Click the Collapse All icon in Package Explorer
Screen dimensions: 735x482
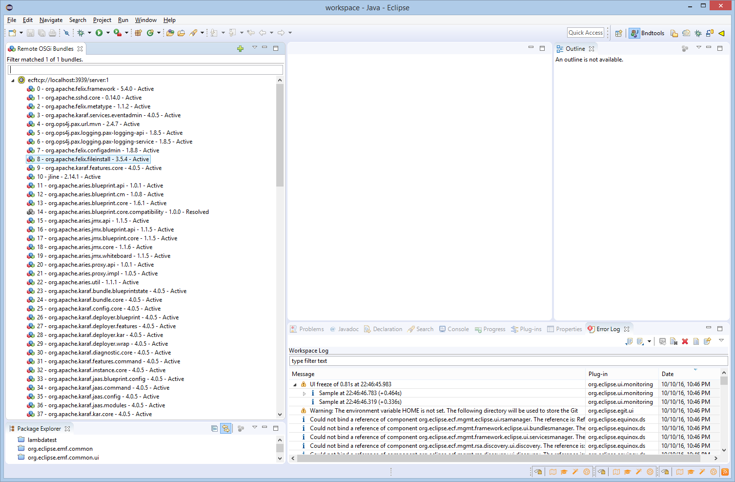214,428
